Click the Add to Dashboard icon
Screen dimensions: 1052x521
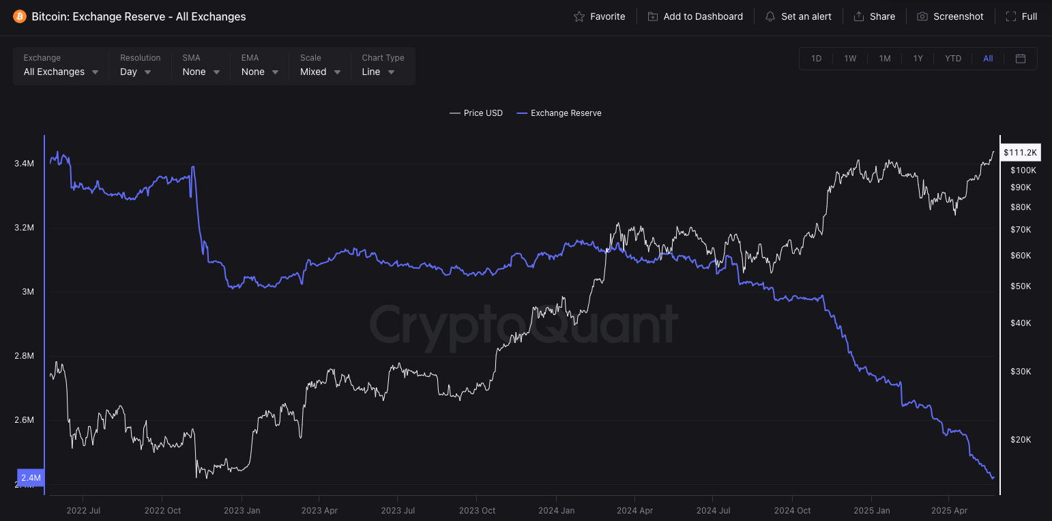(x=653, y=16)
